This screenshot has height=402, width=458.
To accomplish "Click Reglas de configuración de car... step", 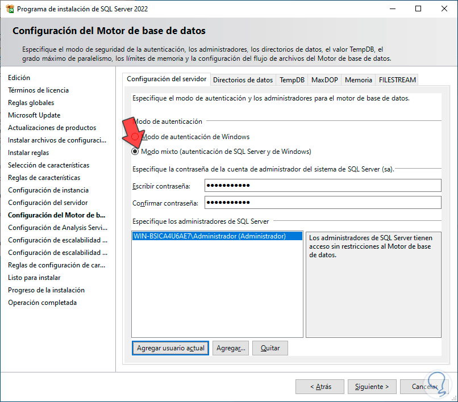I will (57, 265).
